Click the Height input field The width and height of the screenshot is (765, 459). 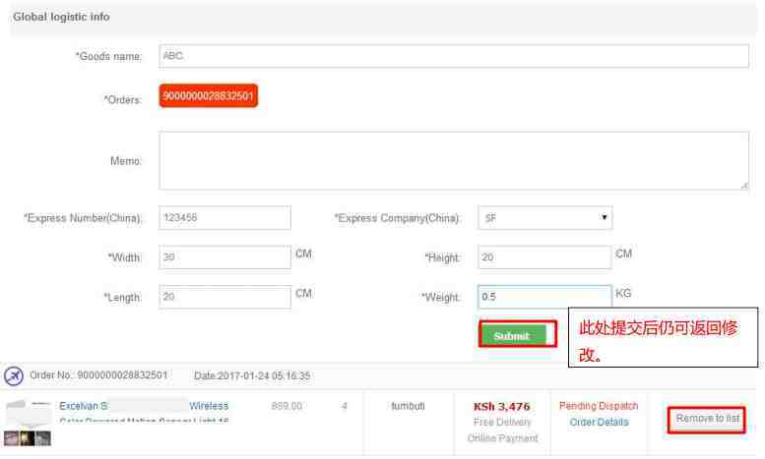click(x=544, y=257)
